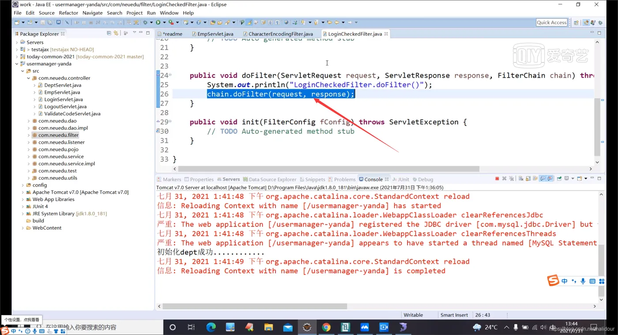The width and height of the screenshot is (618, 335).
Task: Open the Navigate menu
Action: coord(92,13)
